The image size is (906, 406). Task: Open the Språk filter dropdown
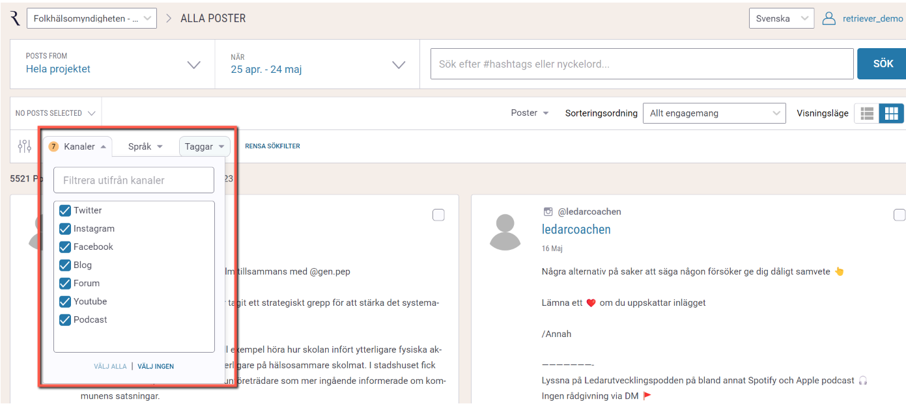pos(145,146)
